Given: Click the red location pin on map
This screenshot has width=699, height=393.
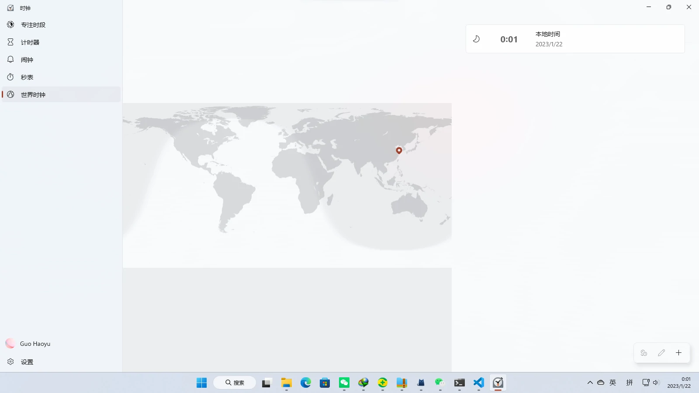Looking at the screenshot, I should (x=399, y=150).
